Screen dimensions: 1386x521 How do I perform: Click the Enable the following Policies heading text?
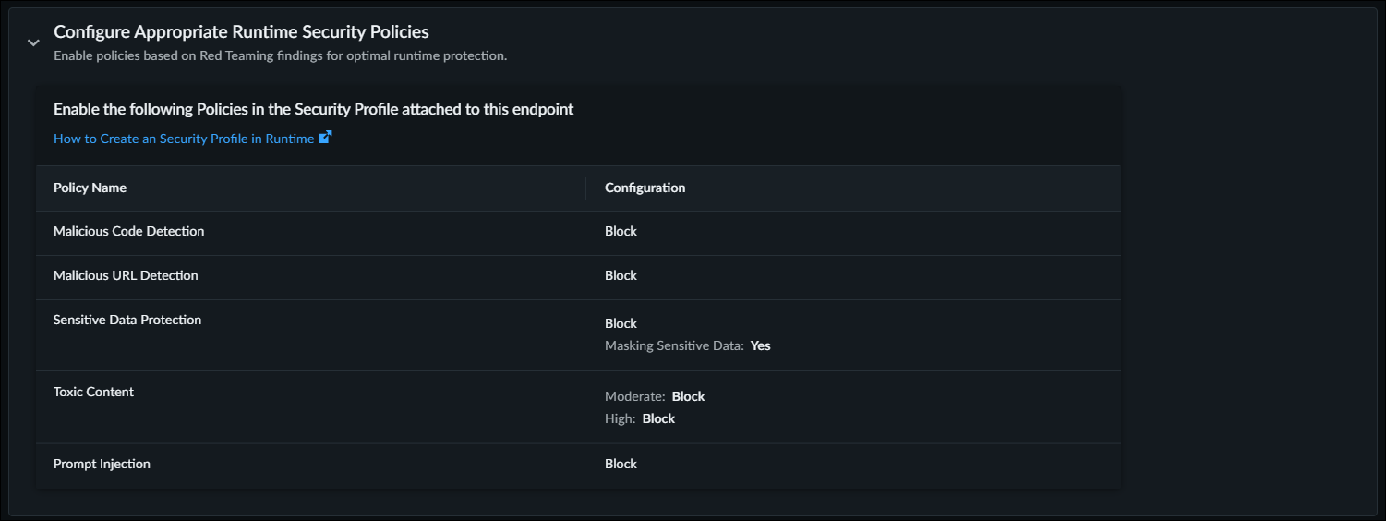(x=313, y=109)
